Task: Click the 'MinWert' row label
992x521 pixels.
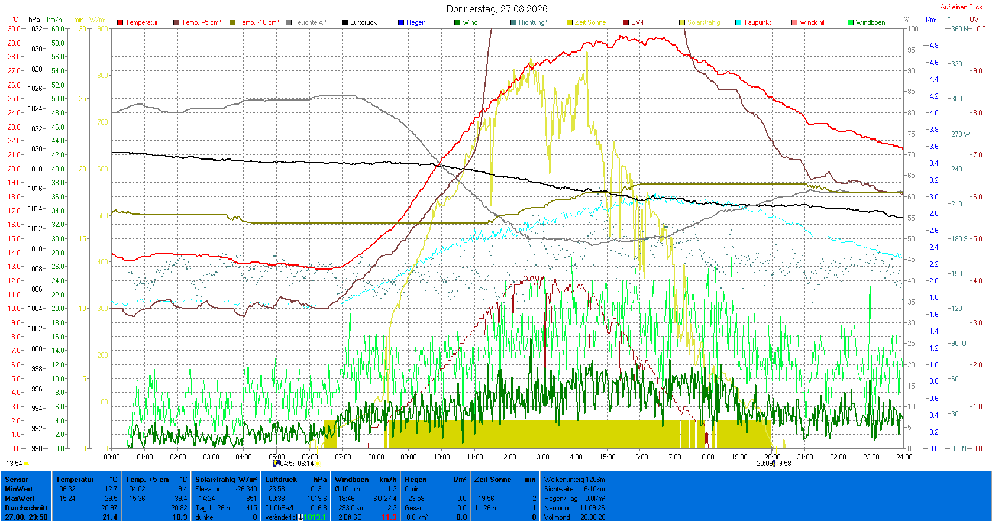Action: coord(19,489)
